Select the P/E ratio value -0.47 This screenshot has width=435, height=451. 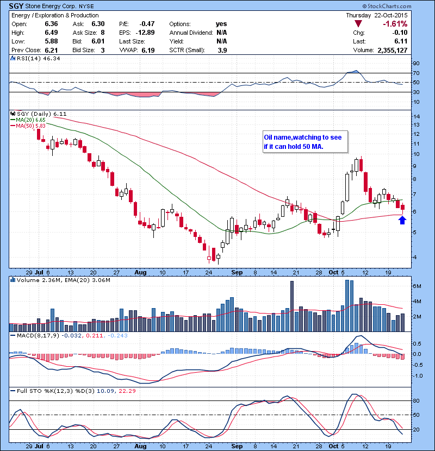(x=147, y=24)
